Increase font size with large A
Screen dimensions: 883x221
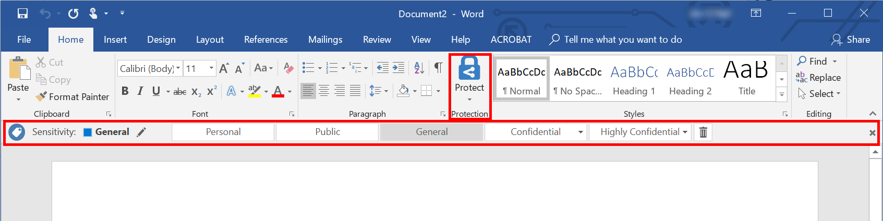click(224, 68)
